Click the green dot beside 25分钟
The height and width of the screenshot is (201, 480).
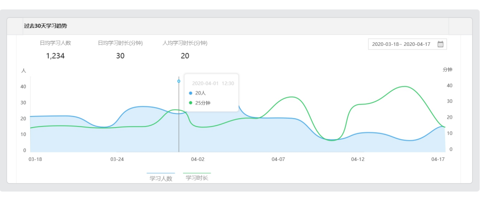pos(191,103)
